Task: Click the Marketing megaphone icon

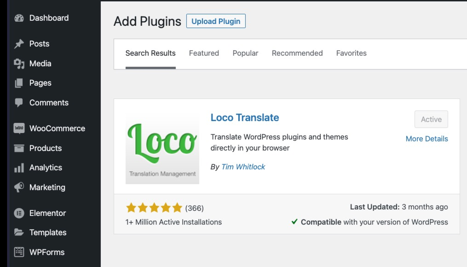Action: click(19, 187)
